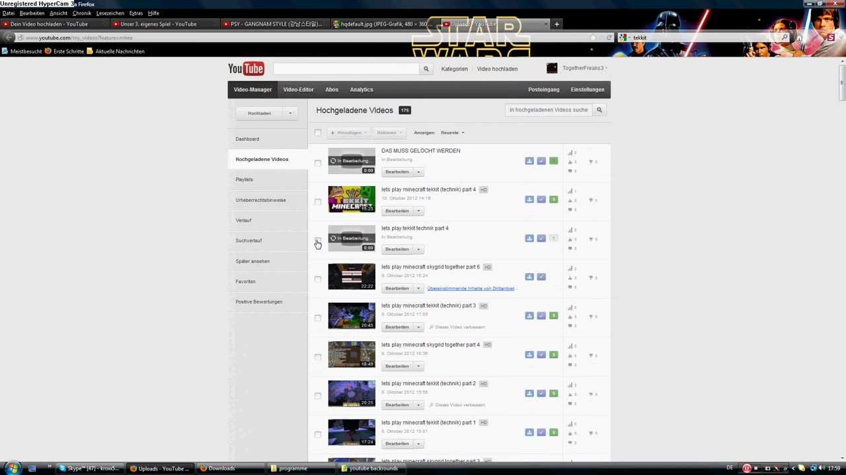Focus the YouTube search field
The image size is (846, 475).
[x=346, y=69]
